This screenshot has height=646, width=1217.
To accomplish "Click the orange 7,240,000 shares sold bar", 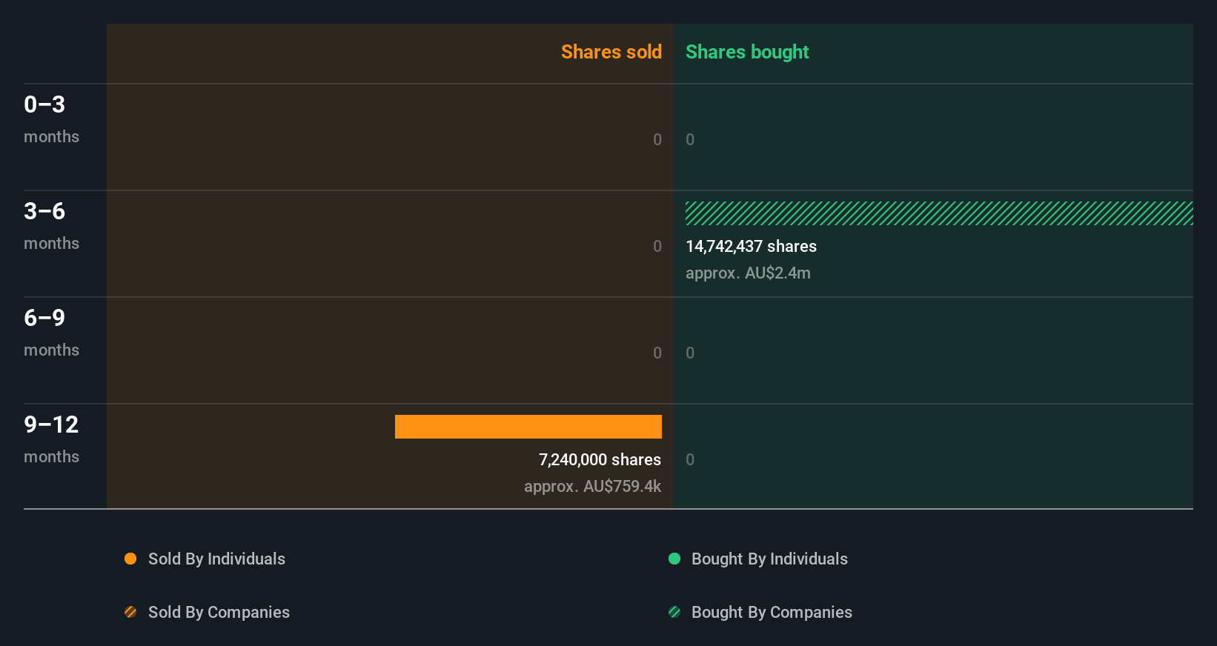I will point(528,427).
